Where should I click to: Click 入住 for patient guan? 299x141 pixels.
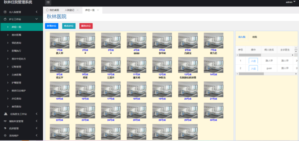coord(253,68)
